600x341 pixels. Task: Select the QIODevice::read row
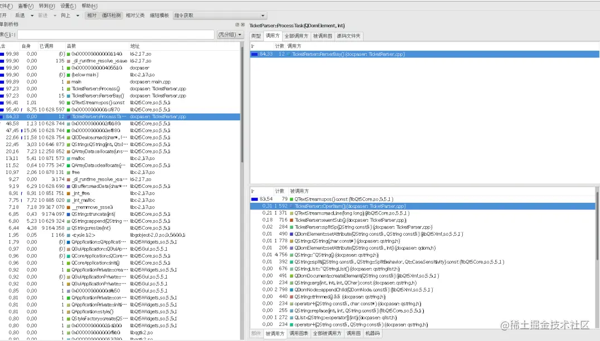pyautogui.click(x=120, y=137)
